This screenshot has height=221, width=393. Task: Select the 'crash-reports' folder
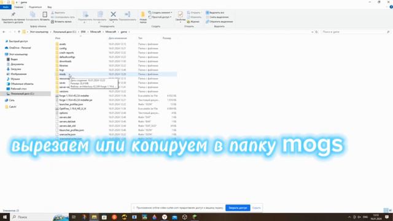point(66,53)
